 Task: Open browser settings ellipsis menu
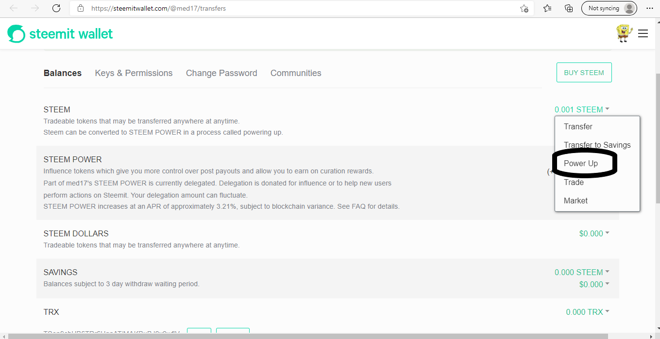coord(650,8)
